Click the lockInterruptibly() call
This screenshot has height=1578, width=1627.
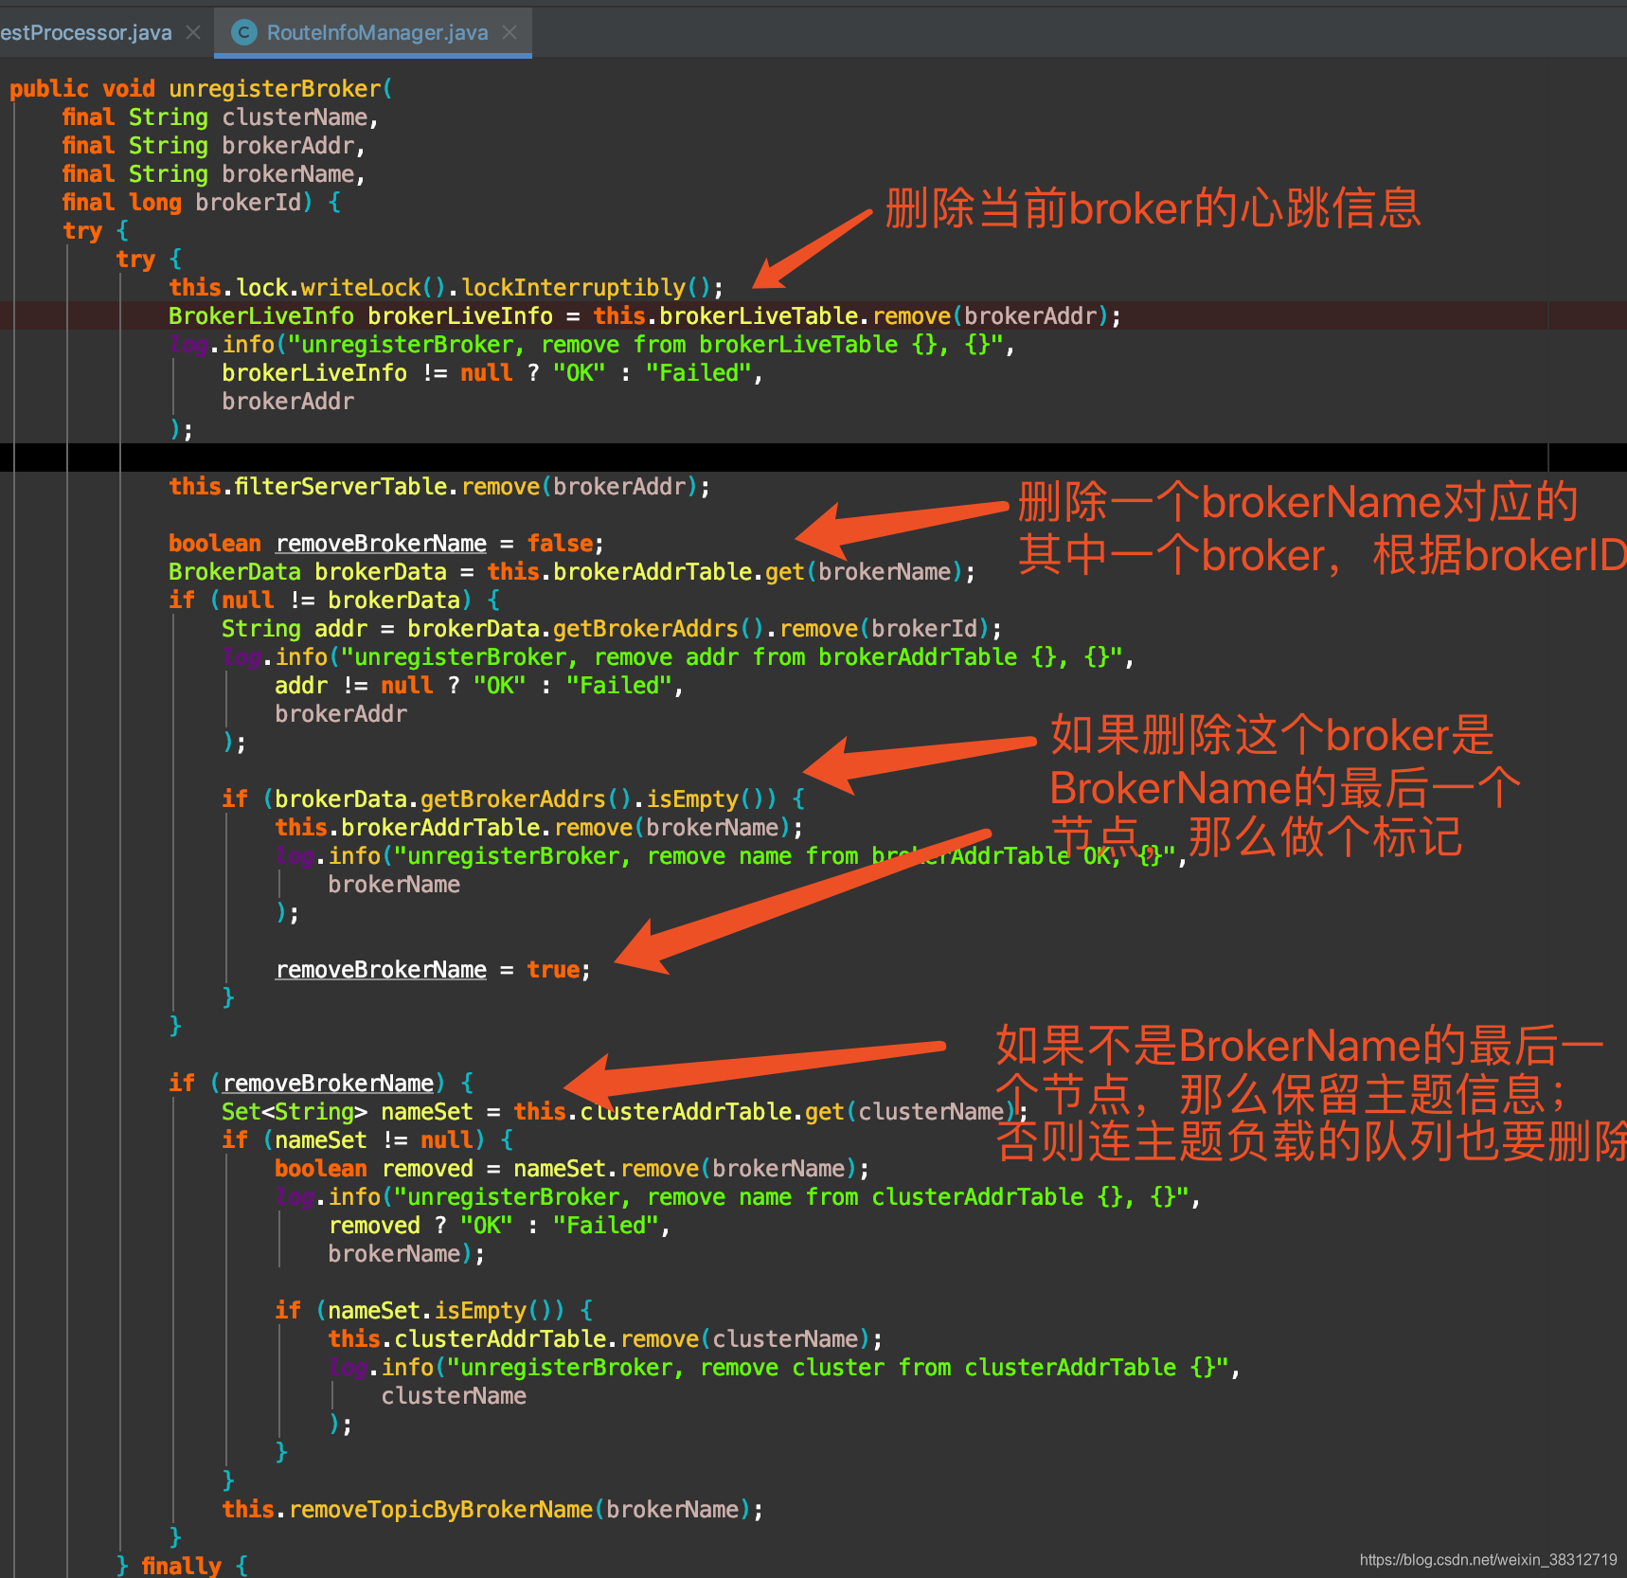[x=592, y=287]
